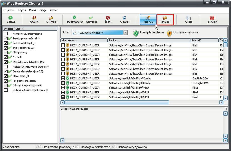The width and height of the screenshot is (231, 151).
Task: Click details panel scroll up arrow
Action: point(225,113)
